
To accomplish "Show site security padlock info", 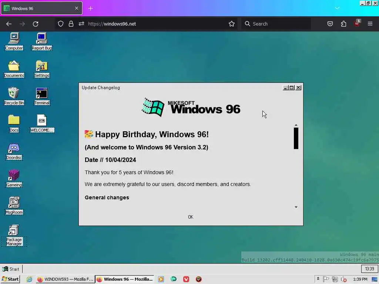I will pos(71,24).
